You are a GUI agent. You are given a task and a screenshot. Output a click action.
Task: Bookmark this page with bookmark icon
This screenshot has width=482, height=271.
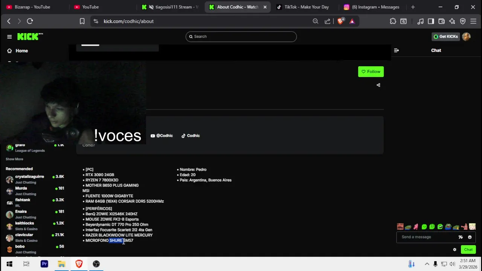point(82,21)
